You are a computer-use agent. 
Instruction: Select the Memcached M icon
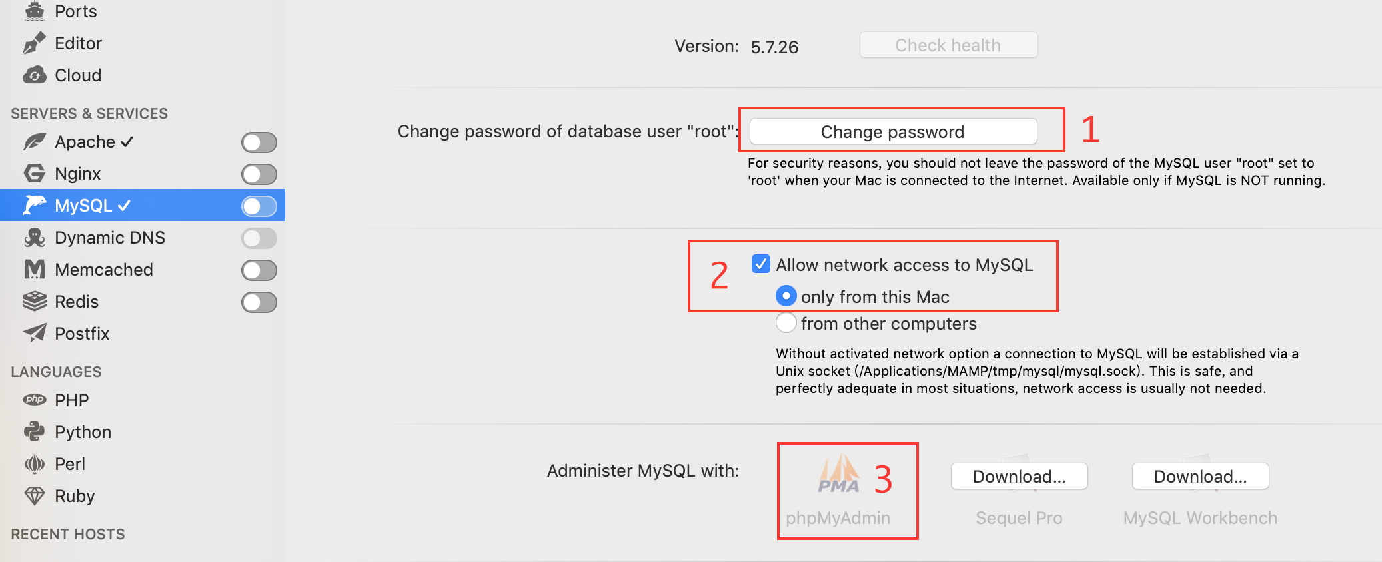34,270
